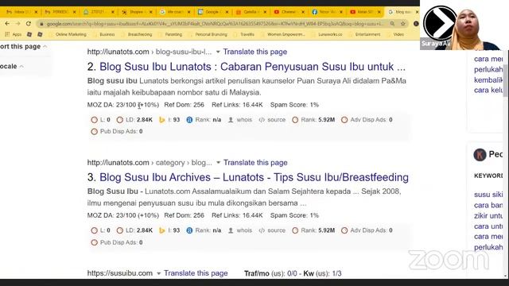Click the L: 0 metric in result 2
Viewport: 509px width, 286px height.
tap(101, 120)
